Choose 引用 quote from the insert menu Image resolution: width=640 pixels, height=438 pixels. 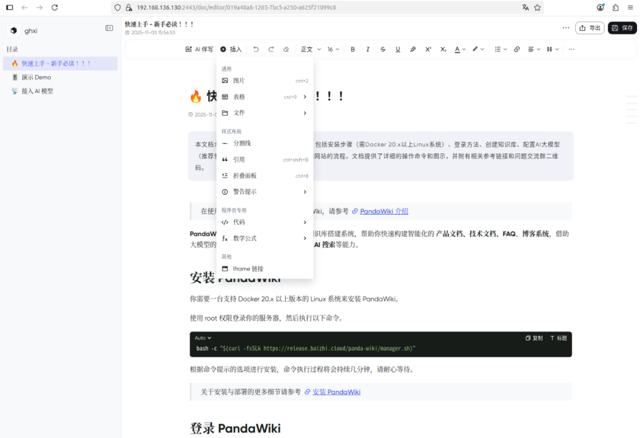(265, 159)
